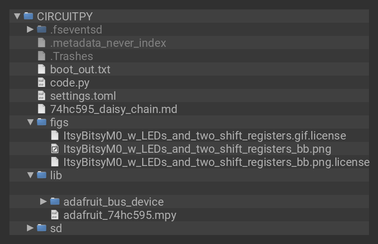378x244 pixels.
Task: Click the code.py file icon
Action: (42, 83)
